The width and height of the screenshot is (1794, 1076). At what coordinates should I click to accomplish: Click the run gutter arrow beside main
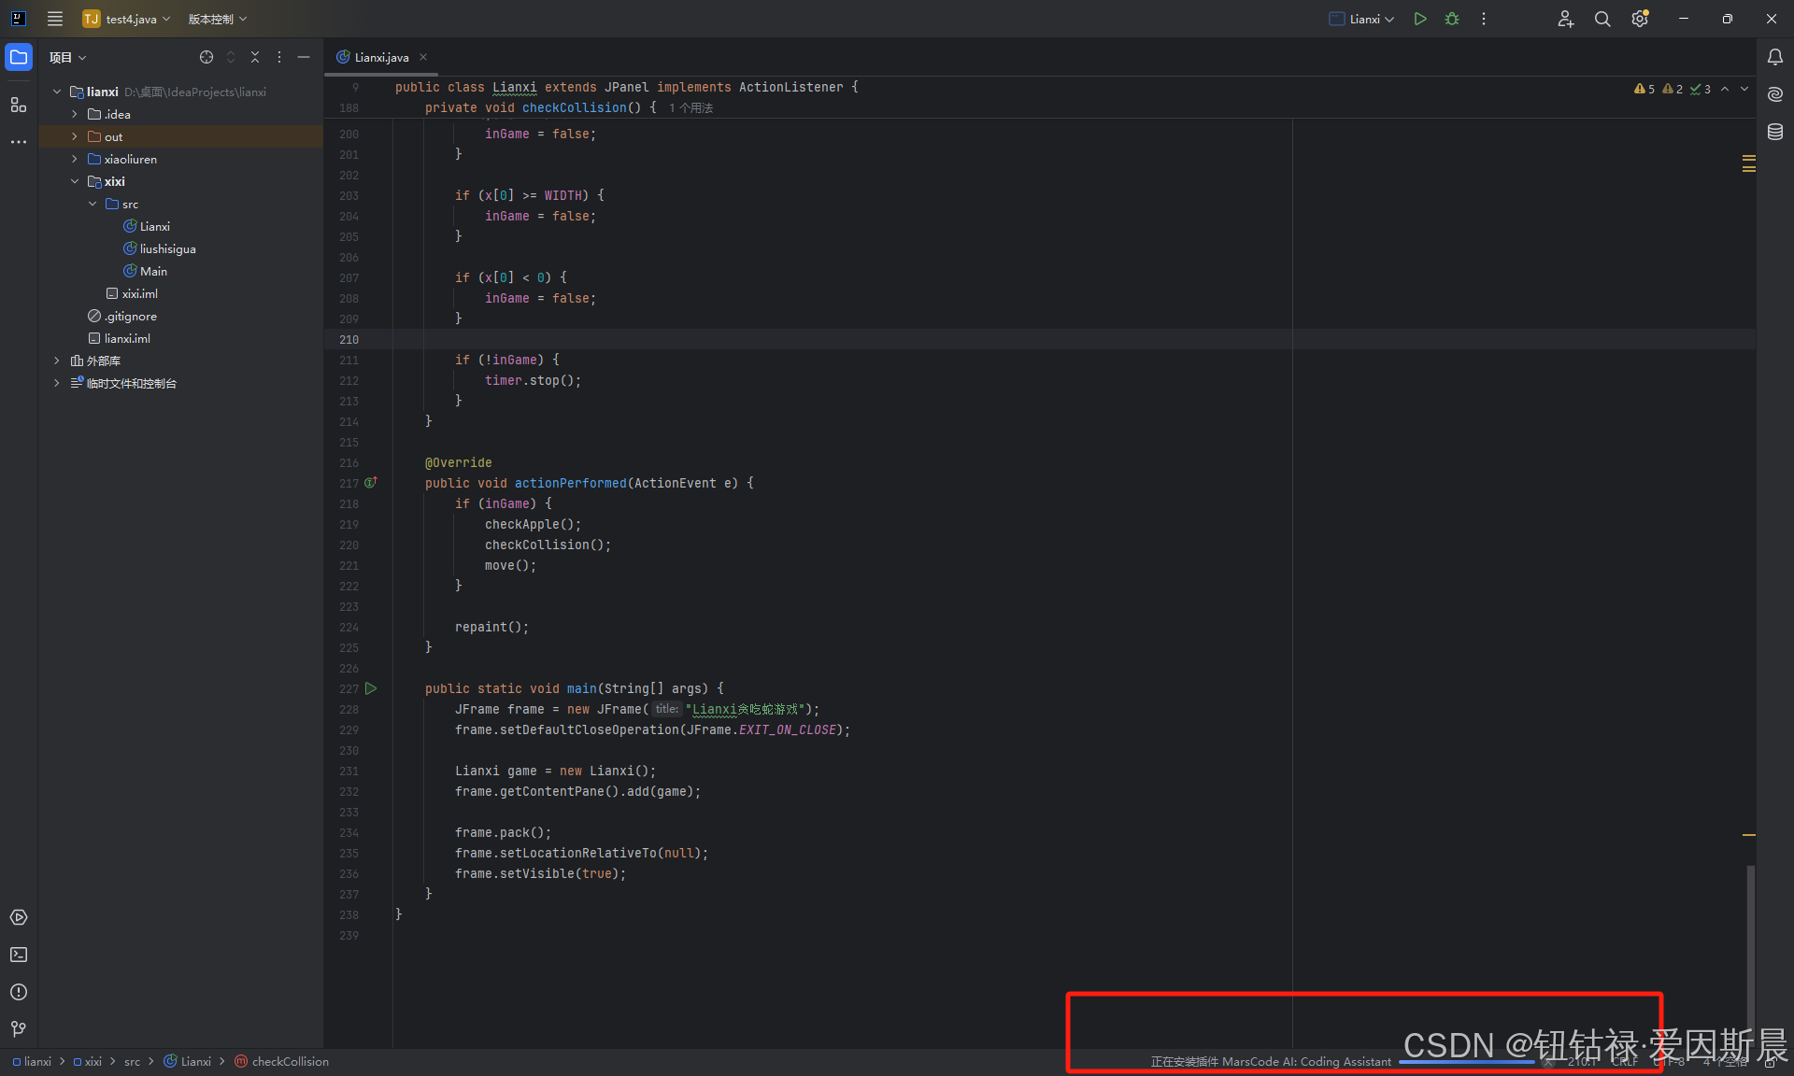coord(371,688)
